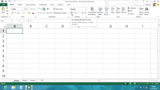
Task: Select column D header
Action: pyautogui.click(x=62, y=26)
